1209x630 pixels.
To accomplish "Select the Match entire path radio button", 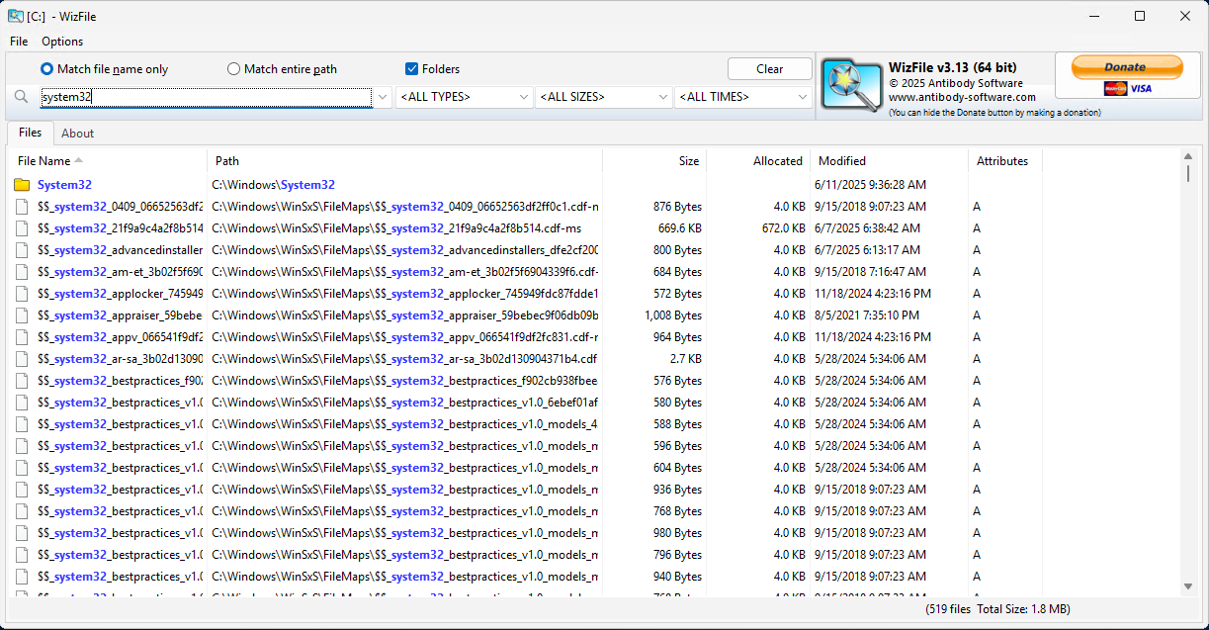I will click(x=233, y=68).
